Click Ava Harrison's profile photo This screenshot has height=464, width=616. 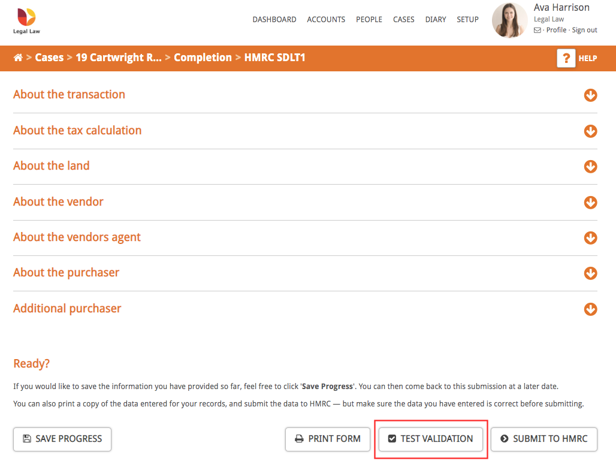pos(509,20)
